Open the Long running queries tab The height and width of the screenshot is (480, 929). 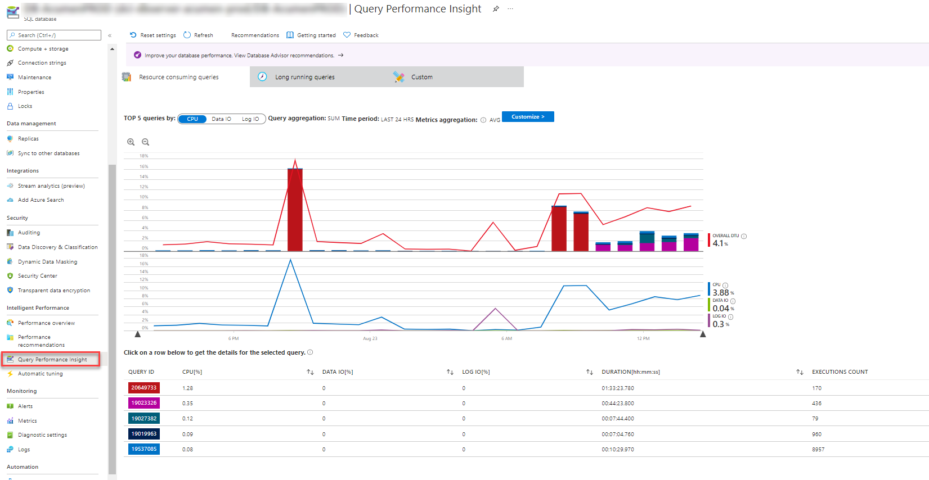pos(305,77)
